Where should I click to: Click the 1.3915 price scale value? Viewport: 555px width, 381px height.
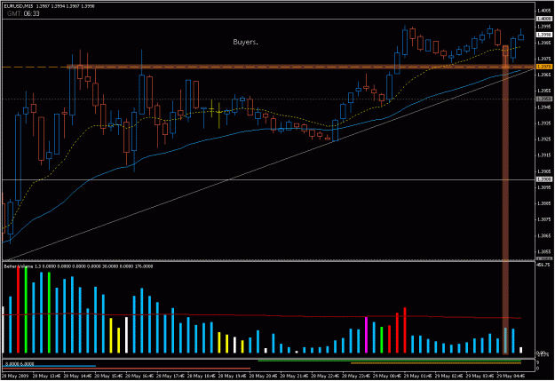(544, 155)
